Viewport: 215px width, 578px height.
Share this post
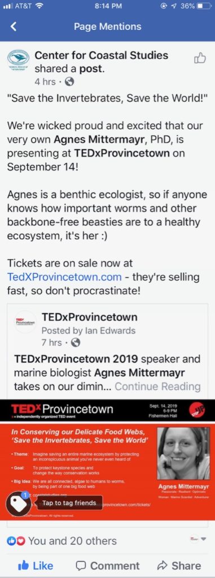[x=179, y=566]
